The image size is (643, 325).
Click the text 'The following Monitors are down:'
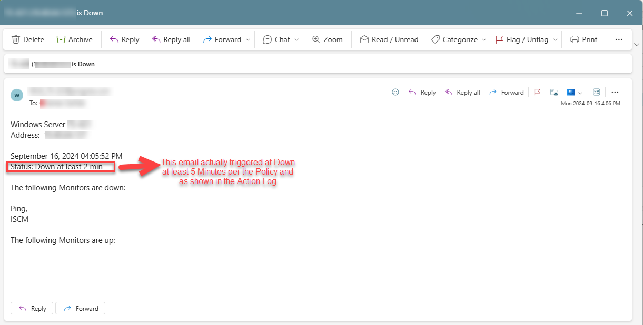click(x=68, y=187)
